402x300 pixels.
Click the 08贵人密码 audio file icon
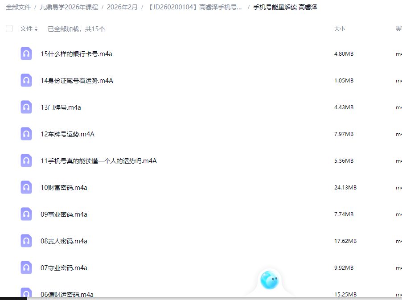(26, 241)
